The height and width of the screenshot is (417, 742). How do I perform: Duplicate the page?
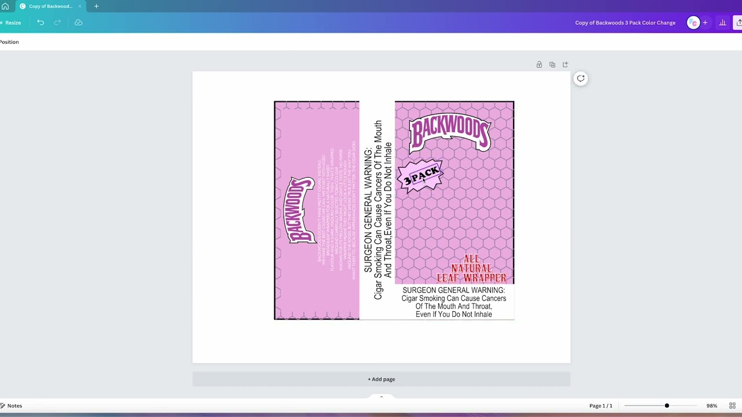[552, 64]
